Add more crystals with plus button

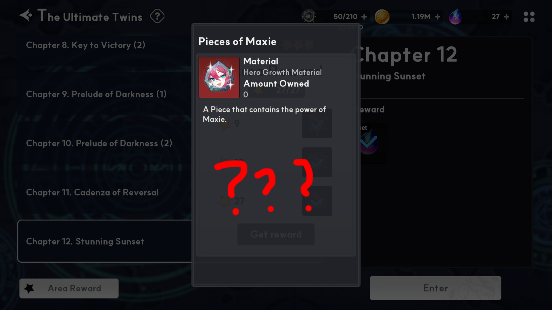pos(506,17)
